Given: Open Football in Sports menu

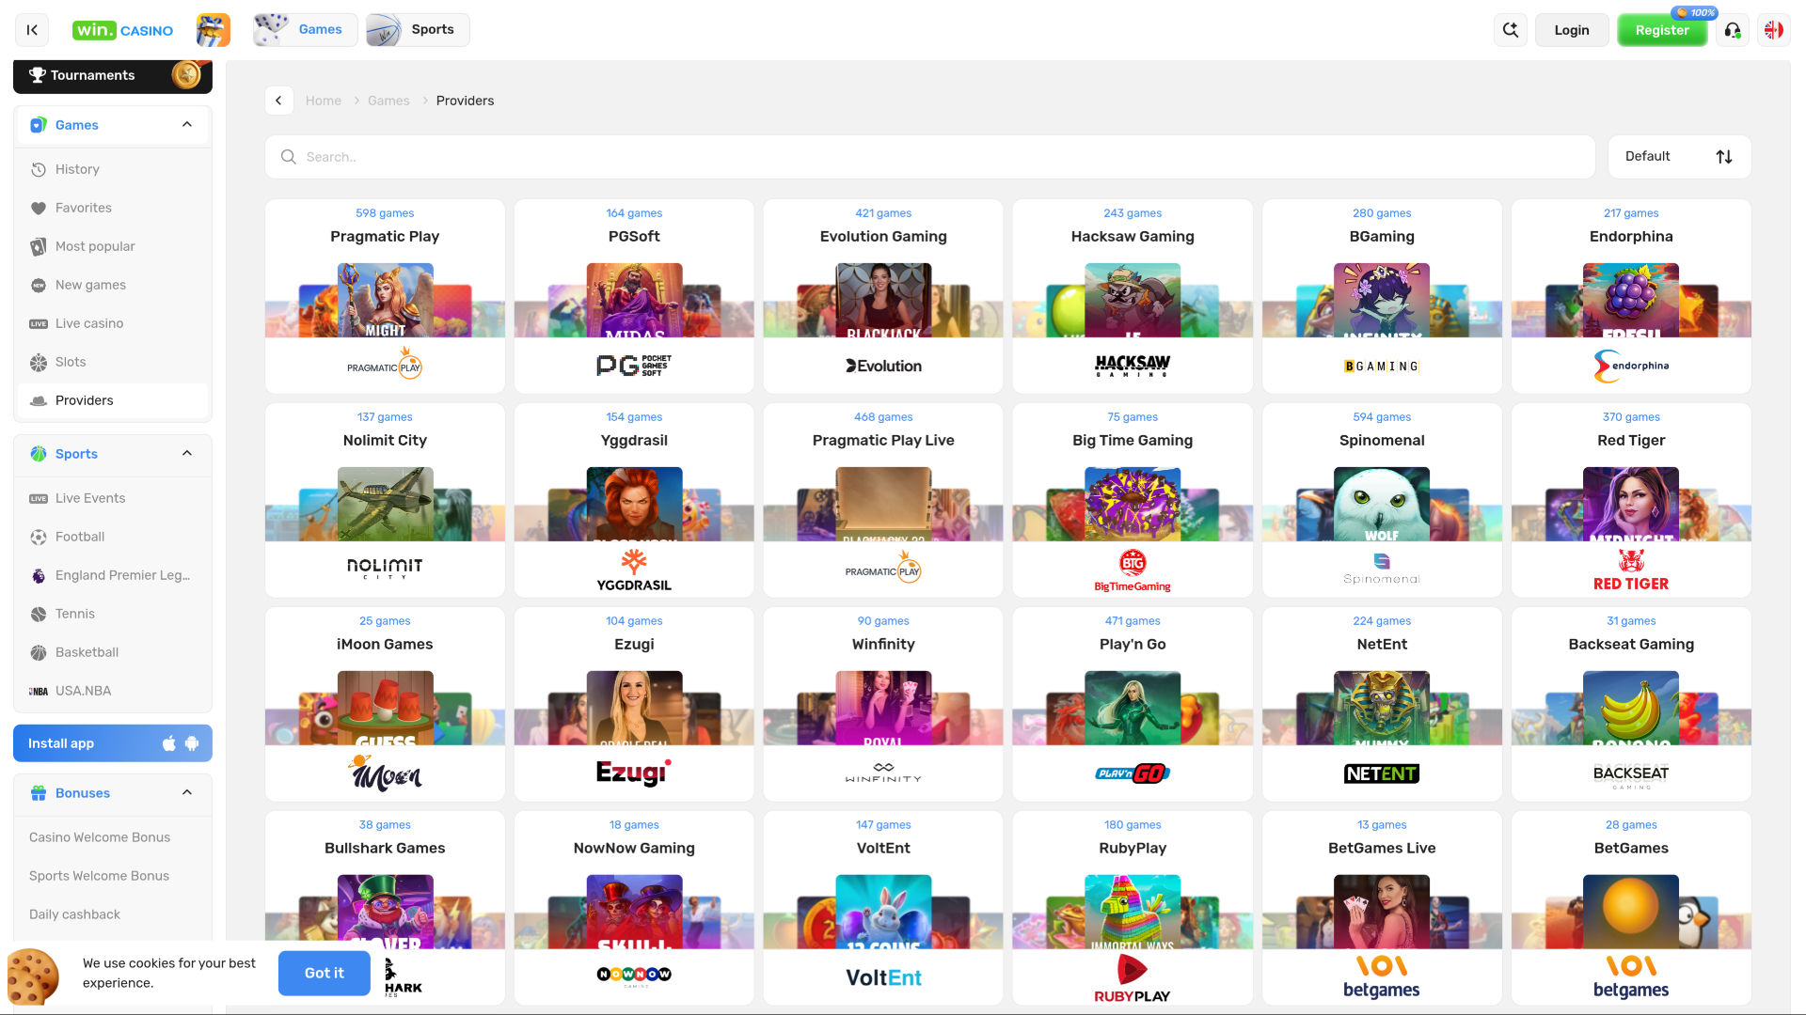Looking at the screenshot, I should (x=113, y=537).
